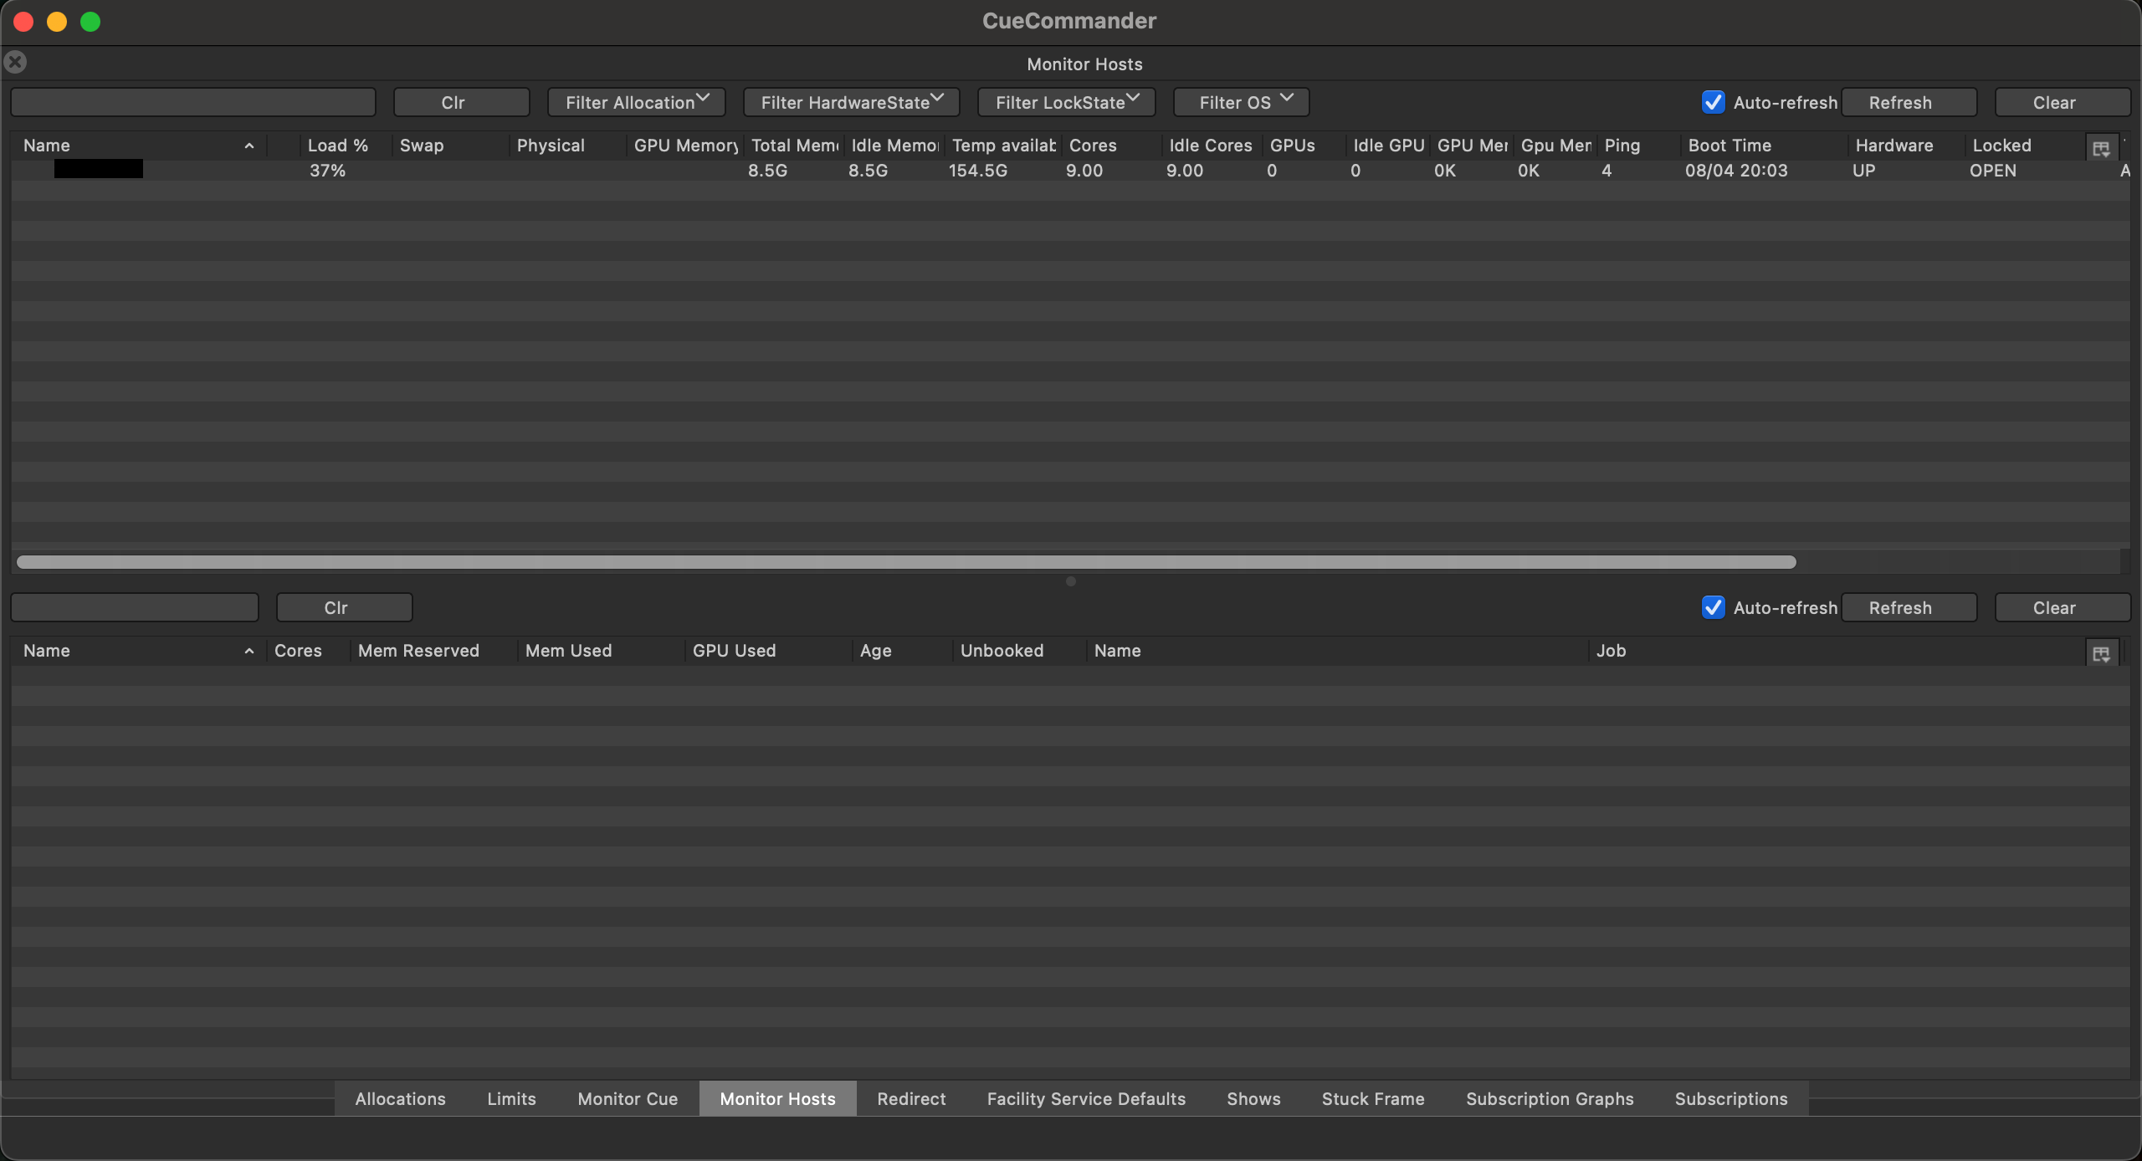This screenshot has height=1161, width=2142.
Task: Switch to Limits tab
Action: [511, 1099]
